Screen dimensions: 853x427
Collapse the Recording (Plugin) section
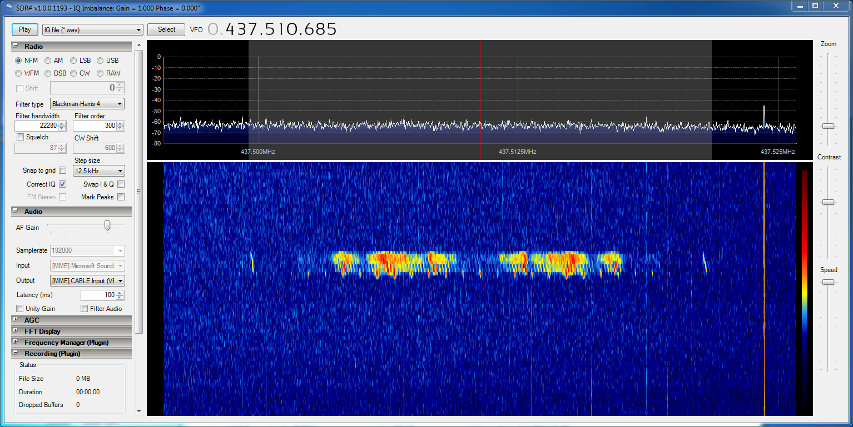[x=16, y=354]
